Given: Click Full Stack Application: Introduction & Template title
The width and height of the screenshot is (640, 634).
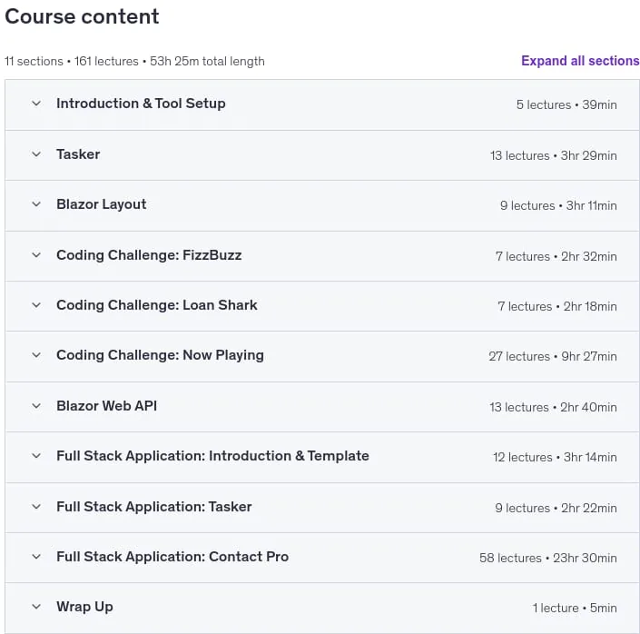Looking at the screenshot, I should pos(212,456).
